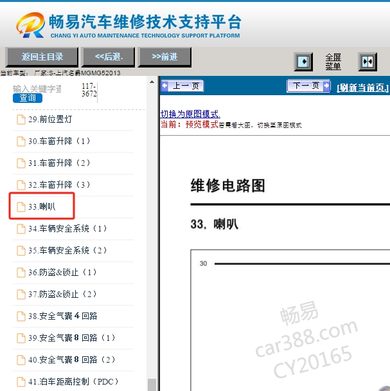The width and height of the screenshot is (390, 391).
Task: Click document icon beside 31.车窗升降（2）
Action: pos(21,163)
